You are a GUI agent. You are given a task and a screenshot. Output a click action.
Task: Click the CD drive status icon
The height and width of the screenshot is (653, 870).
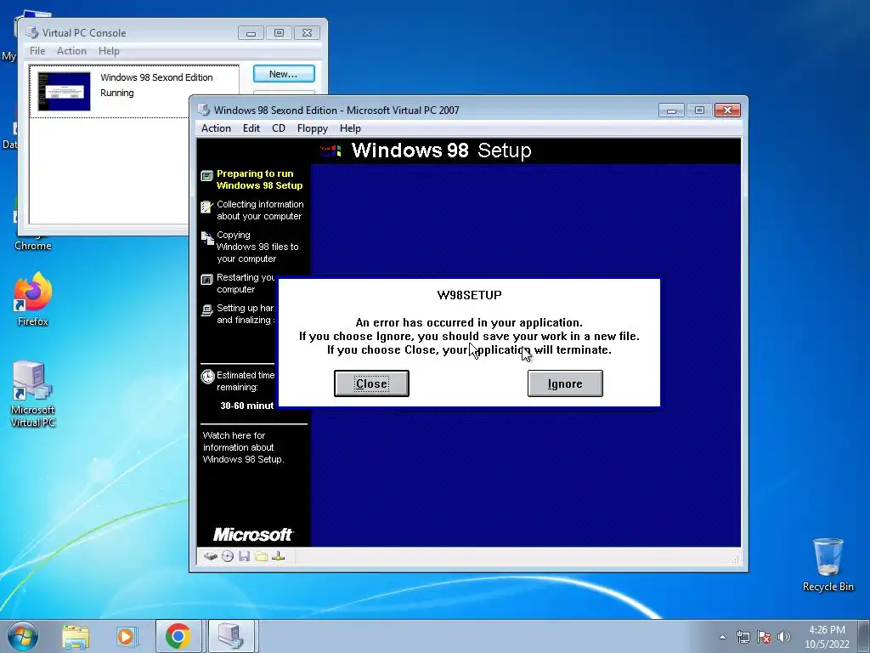pos(228,556)
